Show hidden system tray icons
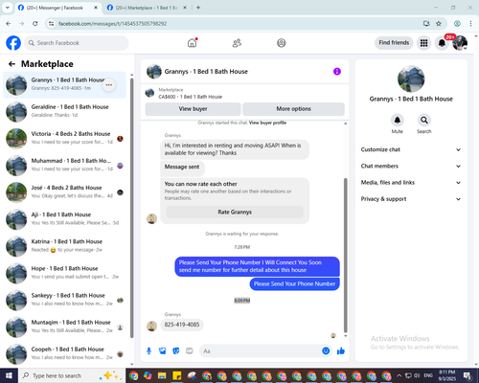The image size is (479, 383). [x=399, y=375]
